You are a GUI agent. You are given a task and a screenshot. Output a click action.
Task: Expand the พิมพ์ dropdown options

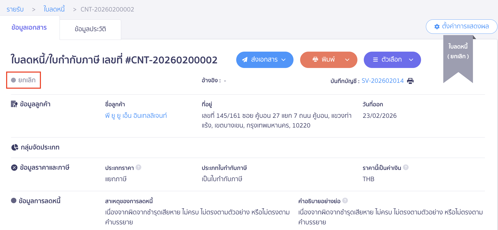348,60
